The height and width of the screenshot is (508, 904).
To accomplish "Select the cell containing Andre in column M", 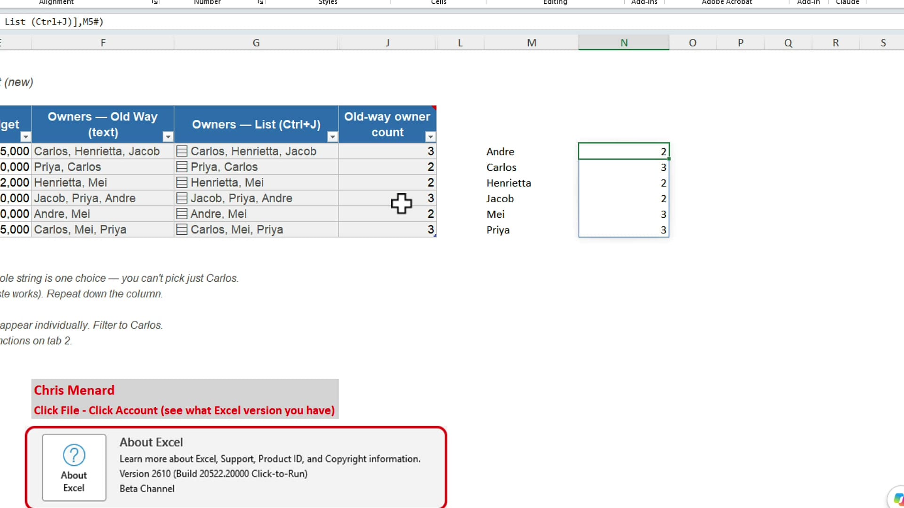I will pyautogui.click(x=532, y=151).
